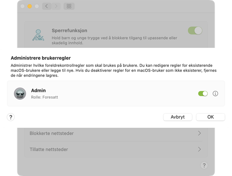Click the parental control Sperrefunksjon icon
This screenshot has height=176, width=232.
point(38,35)
